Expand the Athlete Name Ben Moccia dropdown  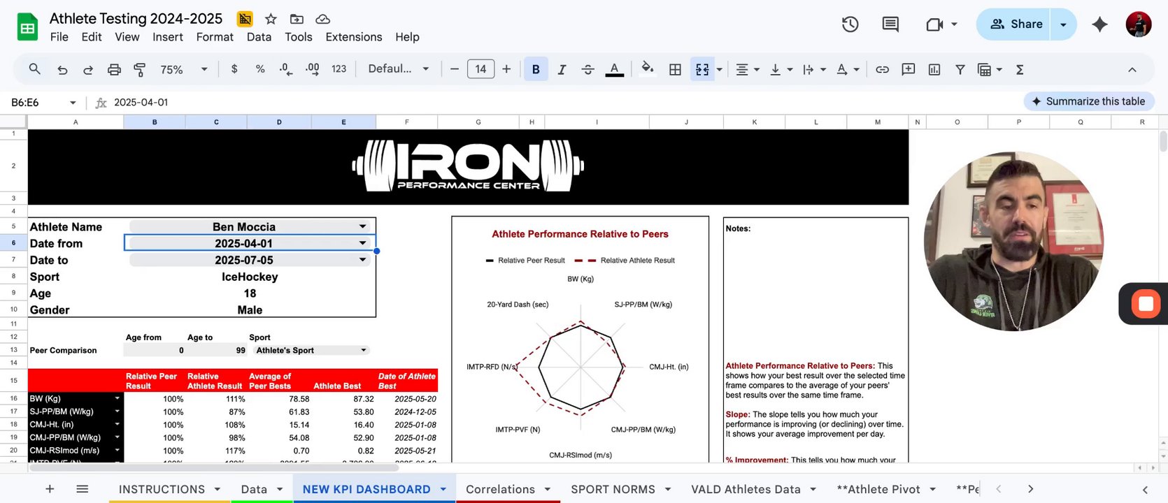[362, 226]
